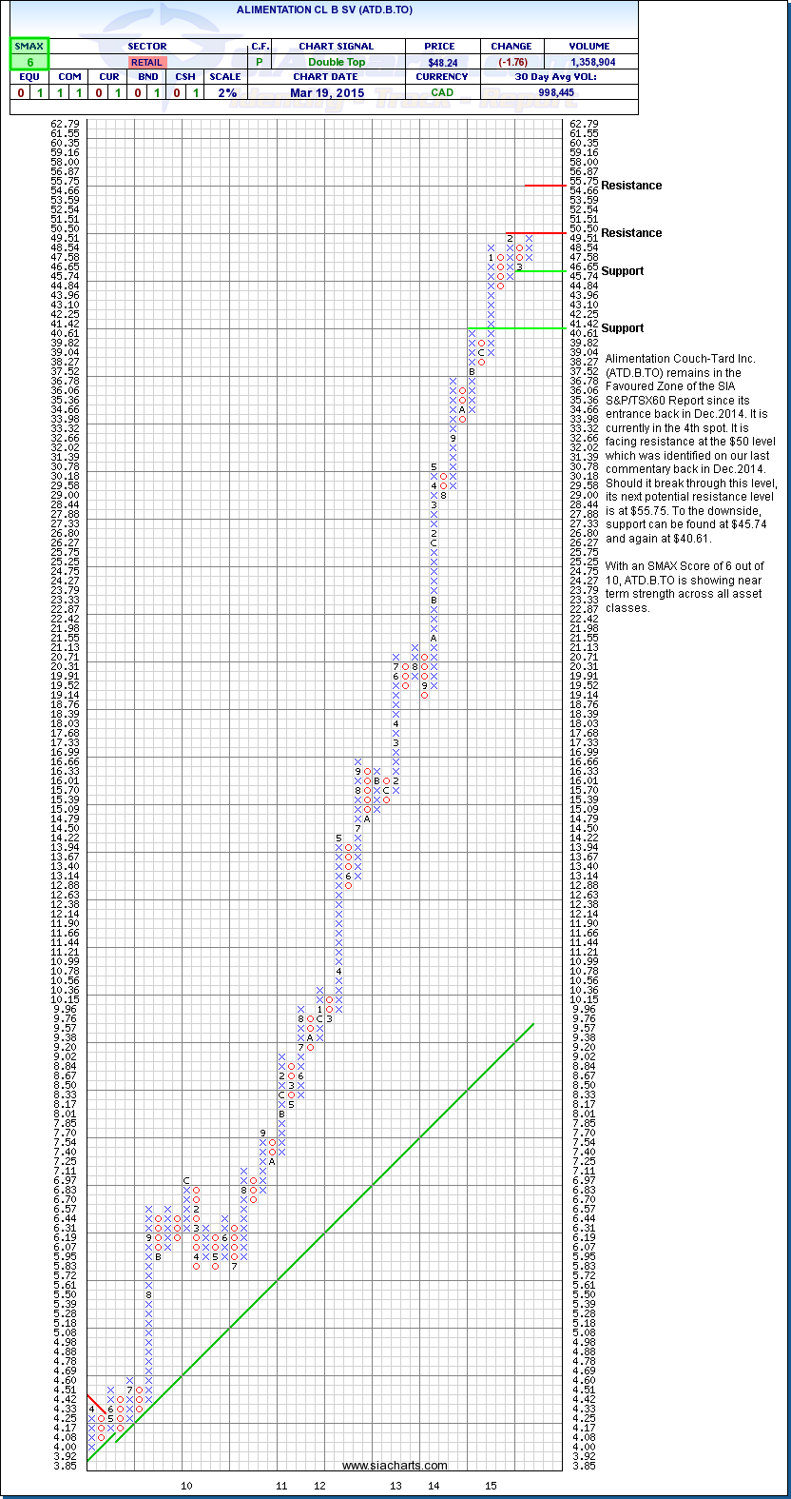Click the www.siacharts.com link at bottom
The height and width of the screenshot is (1499, 791).
(395, 1466)
